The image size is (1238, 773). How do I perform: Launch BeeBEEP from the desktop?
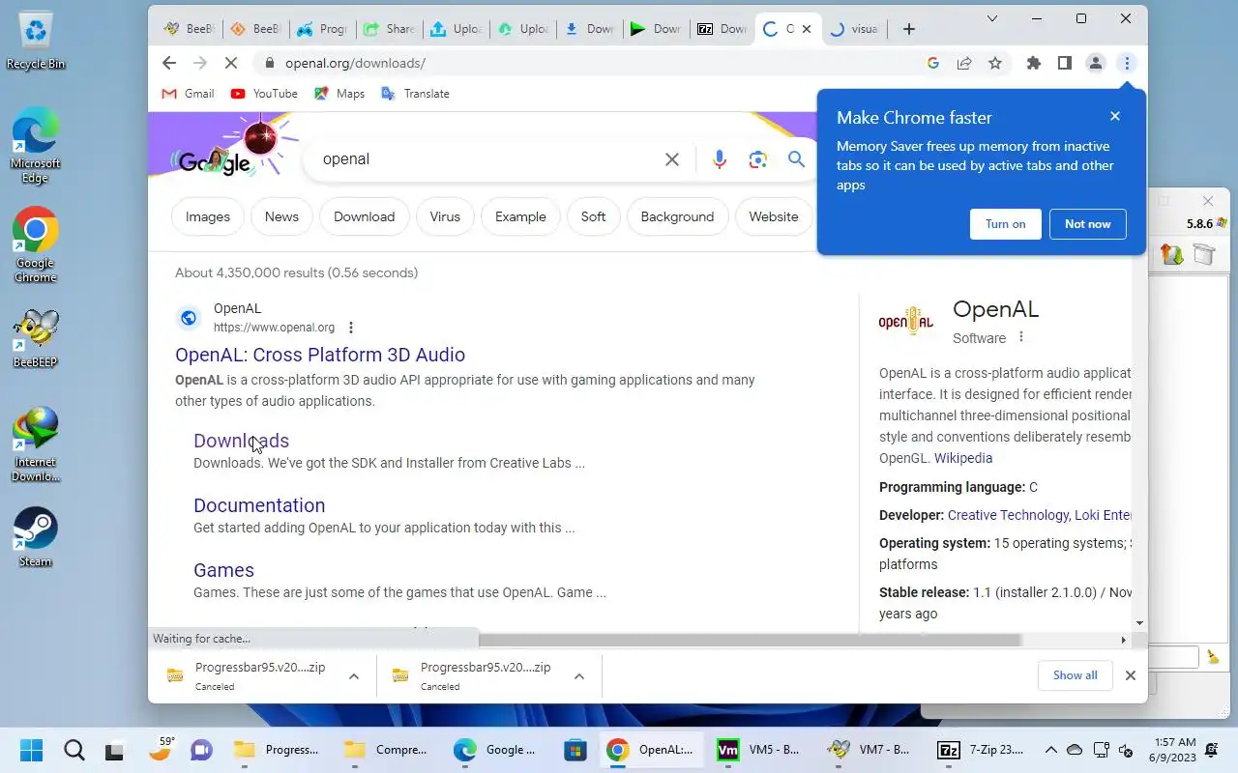[x=36, y=339]
